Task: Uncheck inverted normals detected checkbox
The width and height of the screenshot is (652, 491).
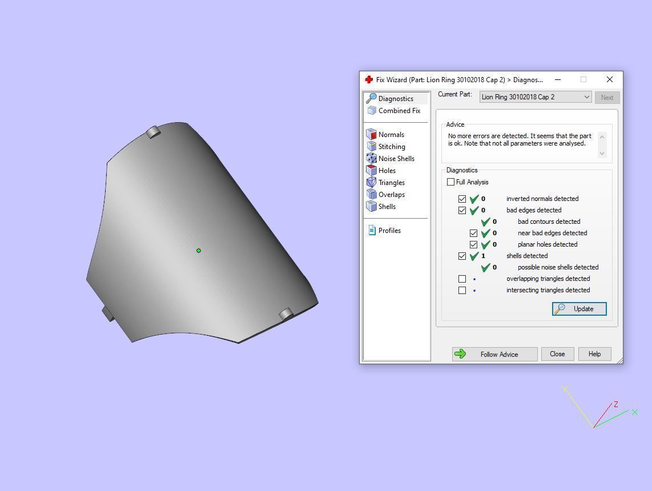Action: tap(462, 199)
